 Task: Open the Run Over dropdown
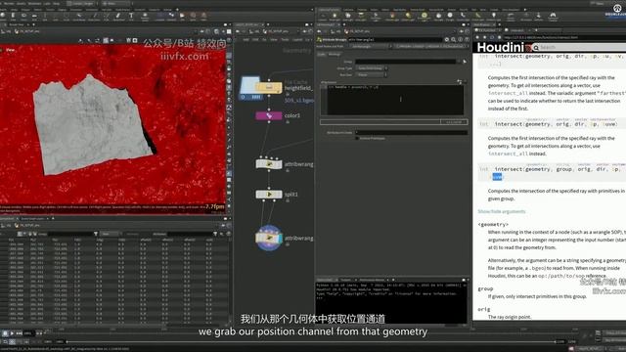[x=371, y=74]
